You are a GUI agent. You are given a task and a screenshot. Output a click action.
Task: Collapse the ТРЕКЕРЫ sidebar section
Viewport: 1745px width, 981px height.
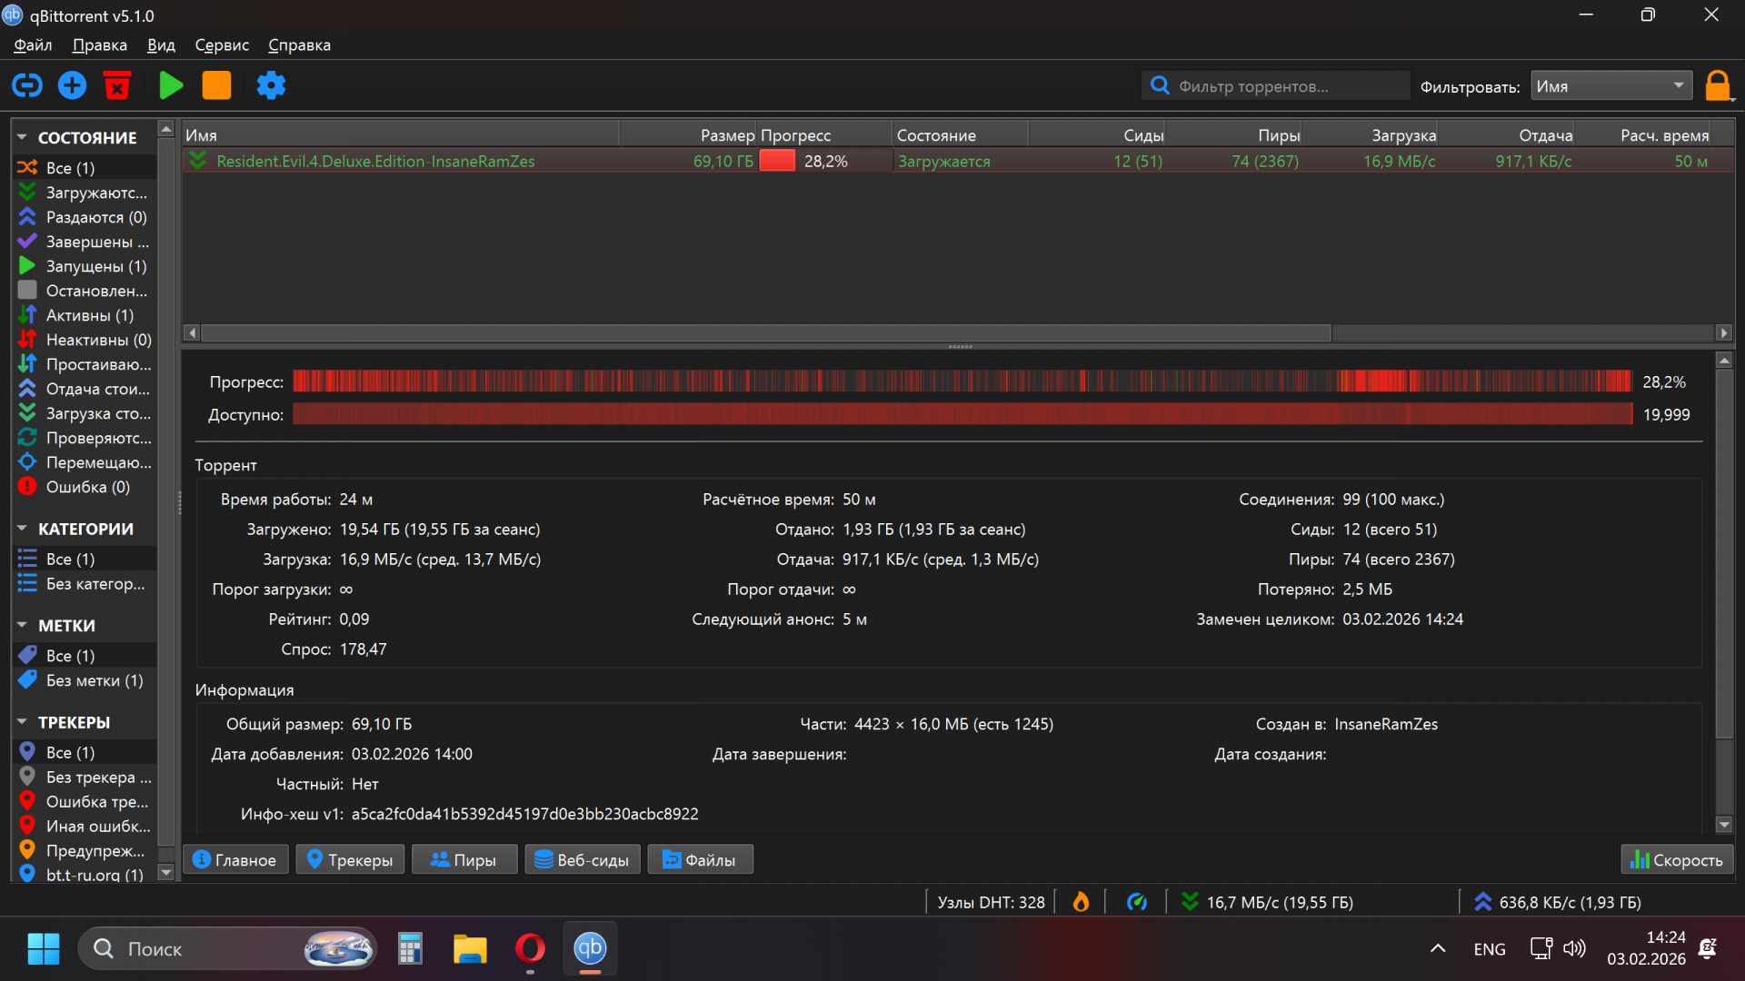tap(22, 722)
